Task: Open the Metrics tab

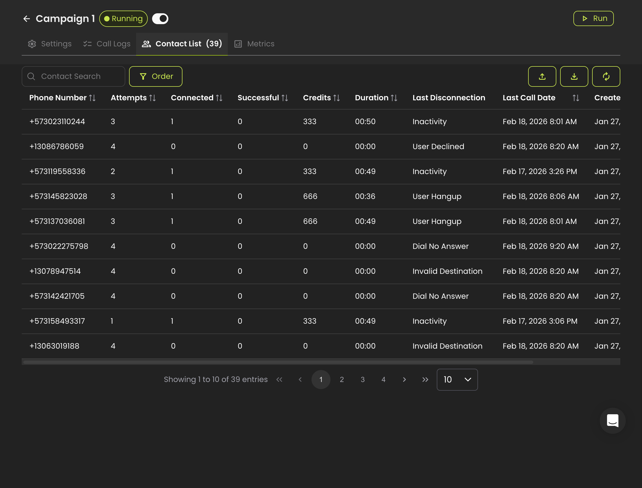Action: click(x=255, y=44)
